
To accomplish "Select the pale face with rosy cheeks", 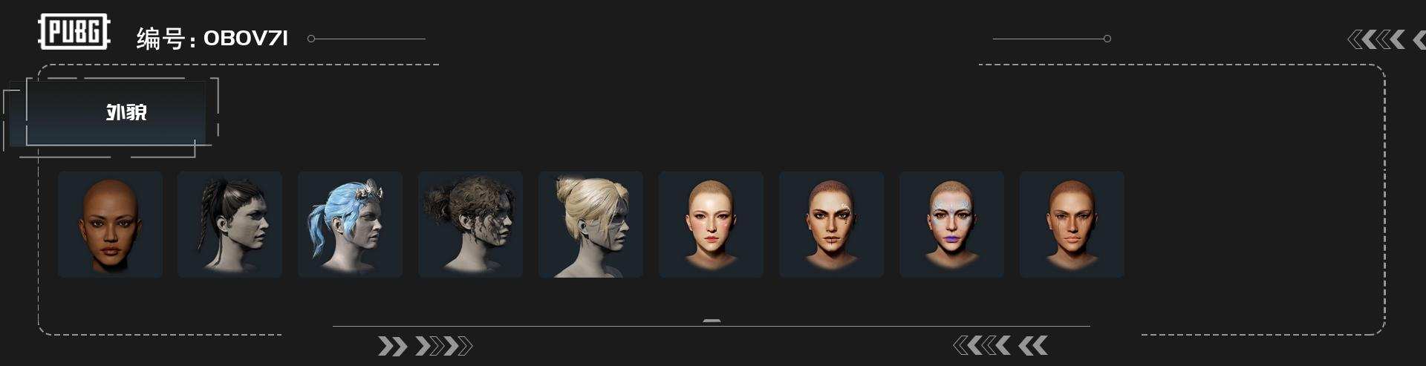I will (711, 224).
